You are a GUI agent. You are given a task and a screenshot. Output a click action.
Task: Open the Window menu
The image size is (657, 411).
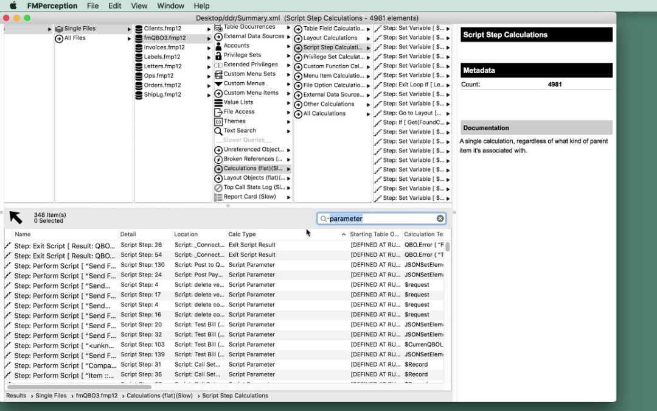(170, 6)
